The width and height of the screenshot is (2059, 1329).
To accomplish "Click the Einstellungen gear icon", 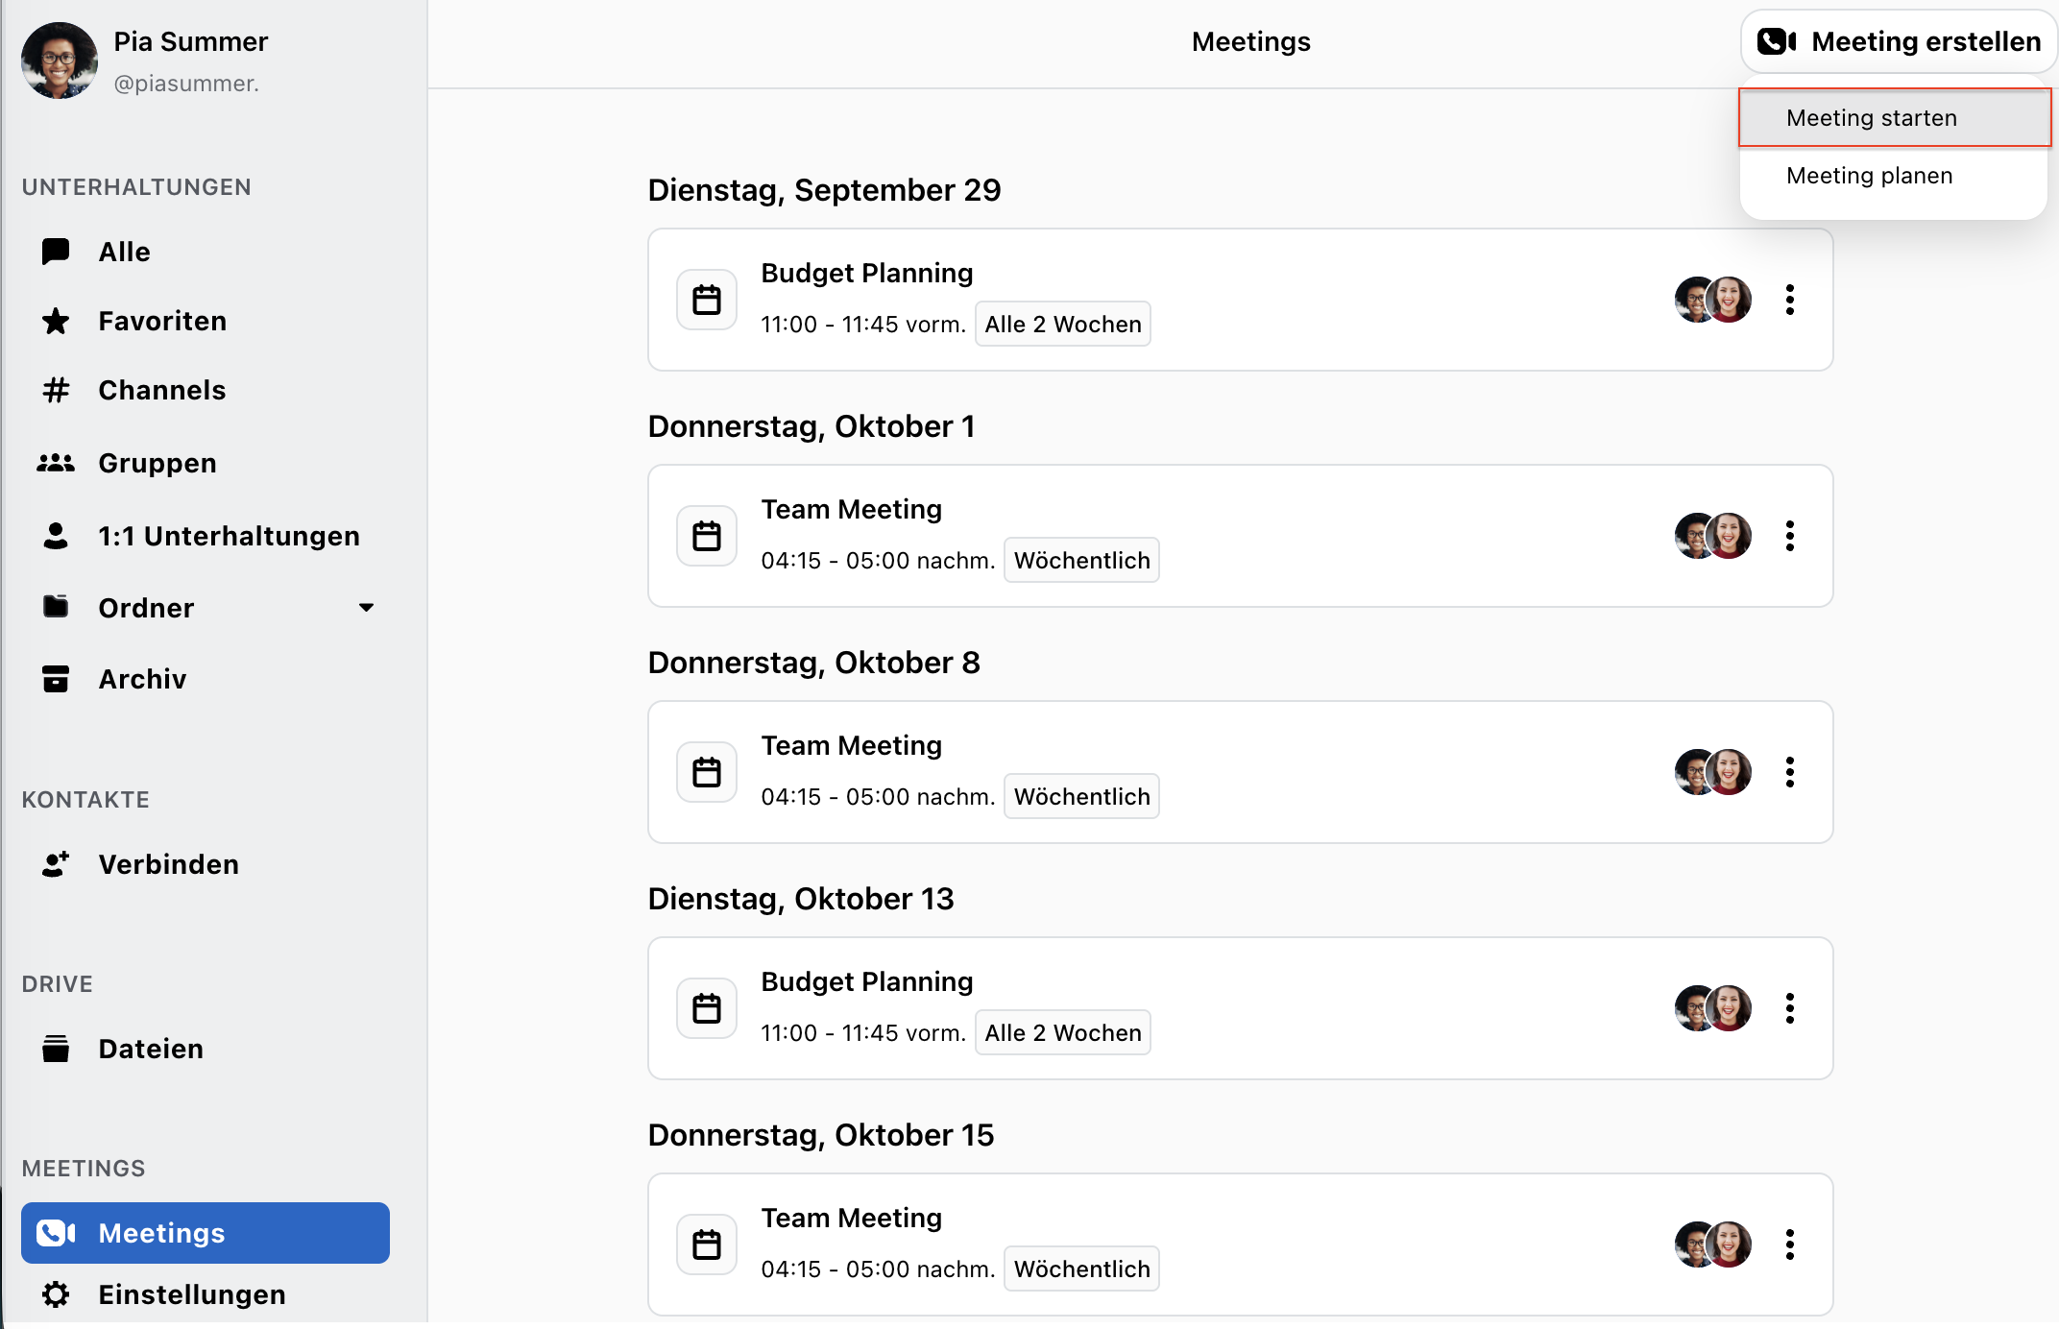I will pyautogui.click(x=56, y=1294).
